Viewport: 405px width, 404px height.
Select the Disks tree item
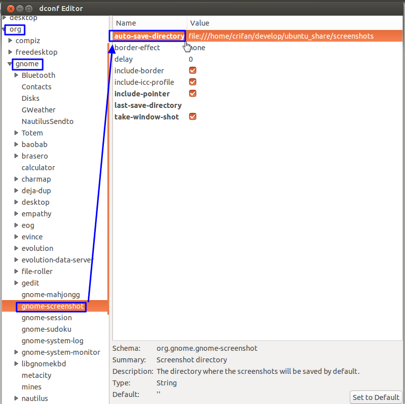[x=31, y=98]
